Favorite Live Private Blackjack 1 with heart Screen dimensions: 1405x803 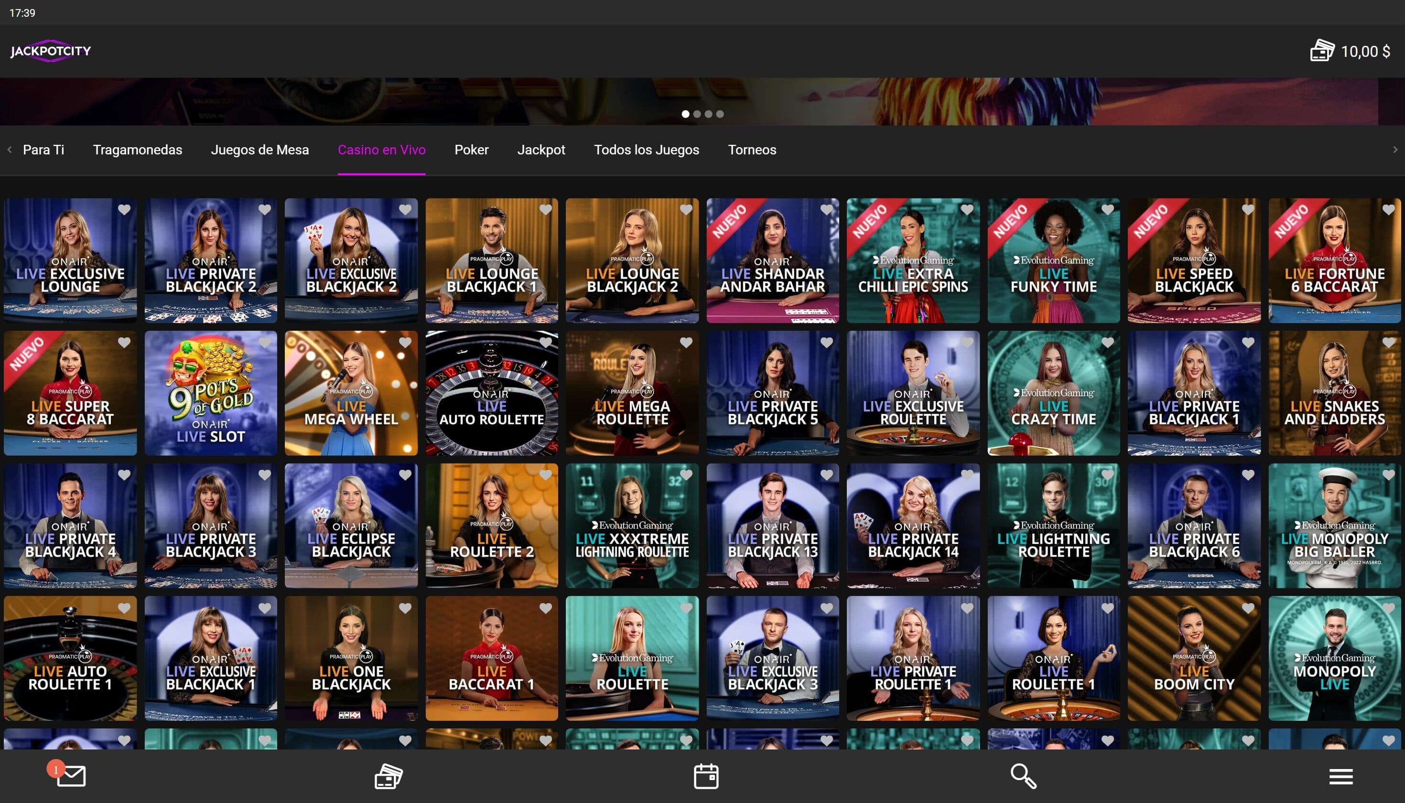click(x=1248, y=343)
